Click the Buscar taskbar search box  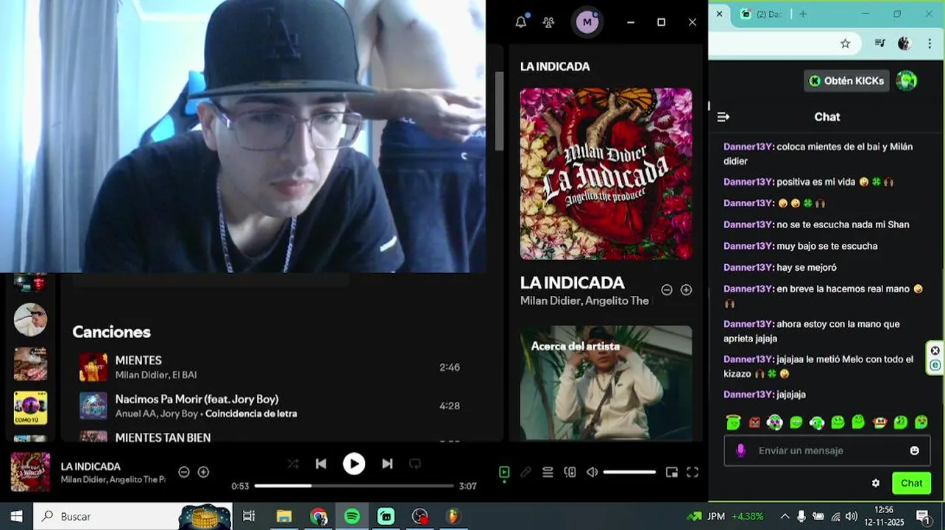pyautogui.click(x=132, y=516)
